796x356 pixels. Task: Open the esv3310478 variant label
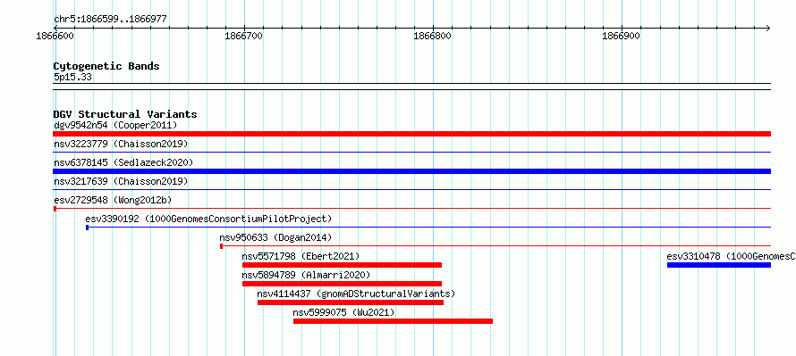731,256
